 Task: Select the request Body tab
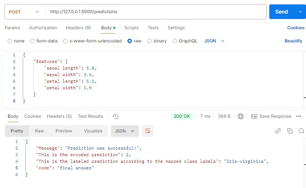(x=108, y=28)
